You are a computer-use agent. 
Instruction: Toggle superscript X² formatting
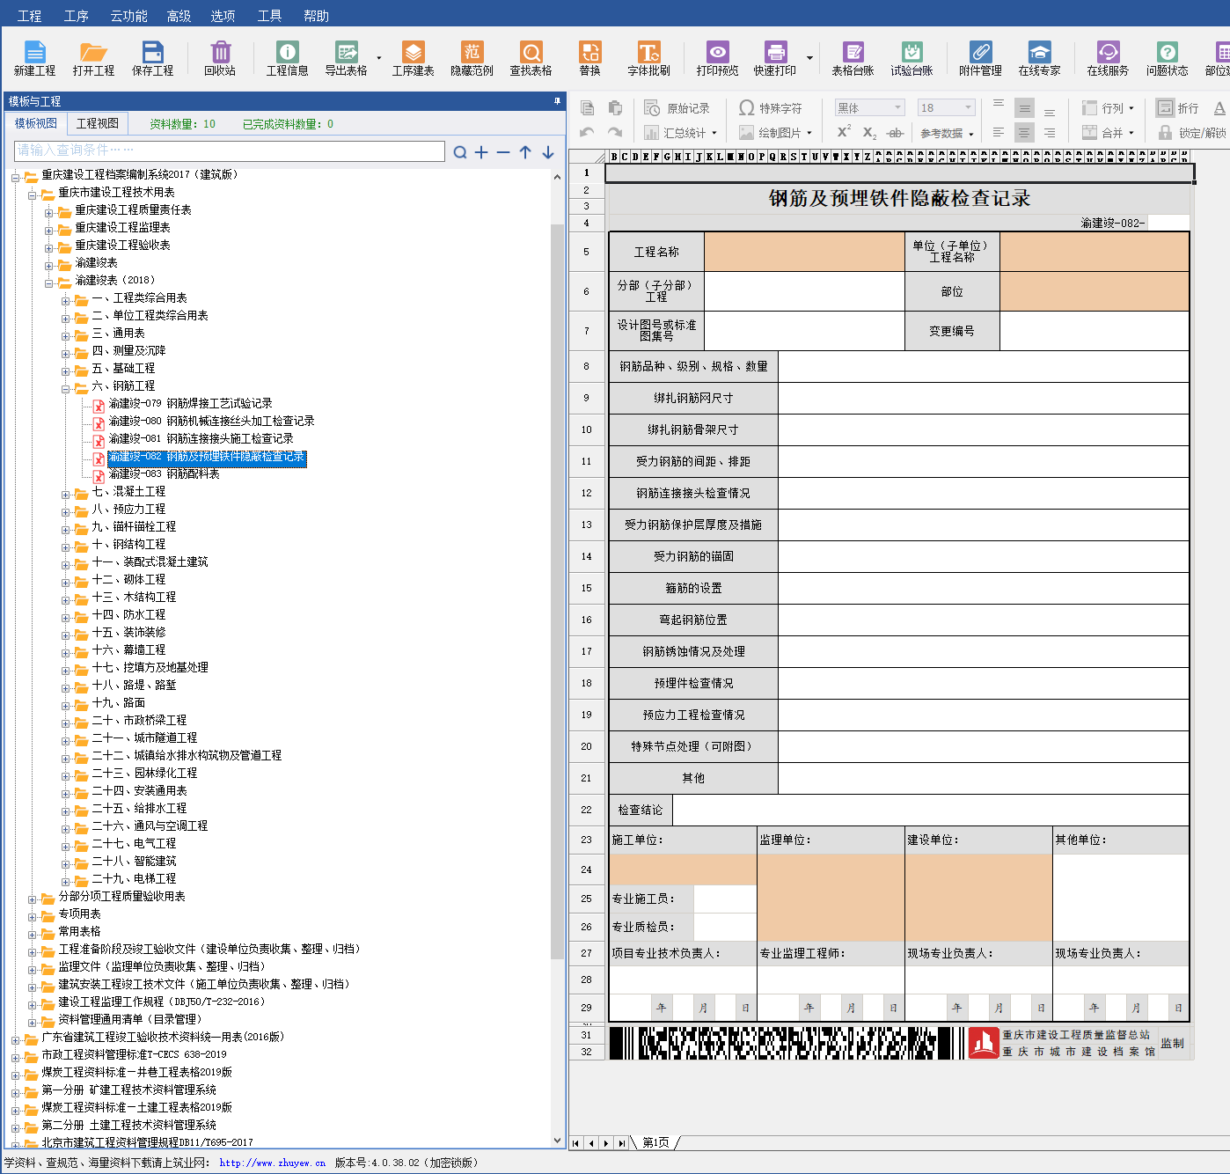pyautogui.click(x=843, y=131)
